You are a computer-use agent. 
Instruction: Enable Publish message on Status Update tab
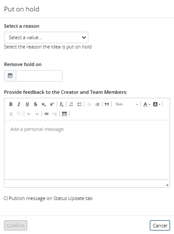click(x=6, y=198)
